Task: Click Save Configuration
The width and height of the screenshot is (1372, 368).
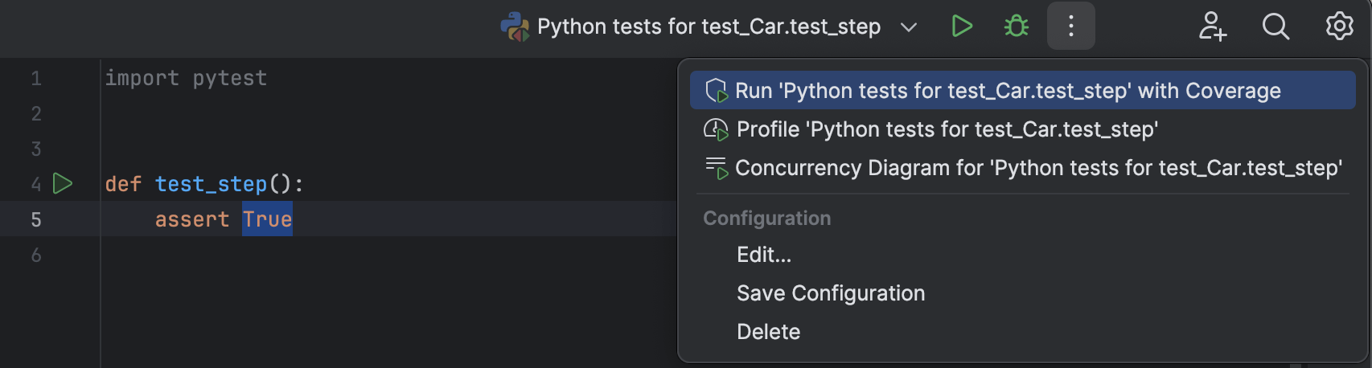Action: click(x=830, y=293)
